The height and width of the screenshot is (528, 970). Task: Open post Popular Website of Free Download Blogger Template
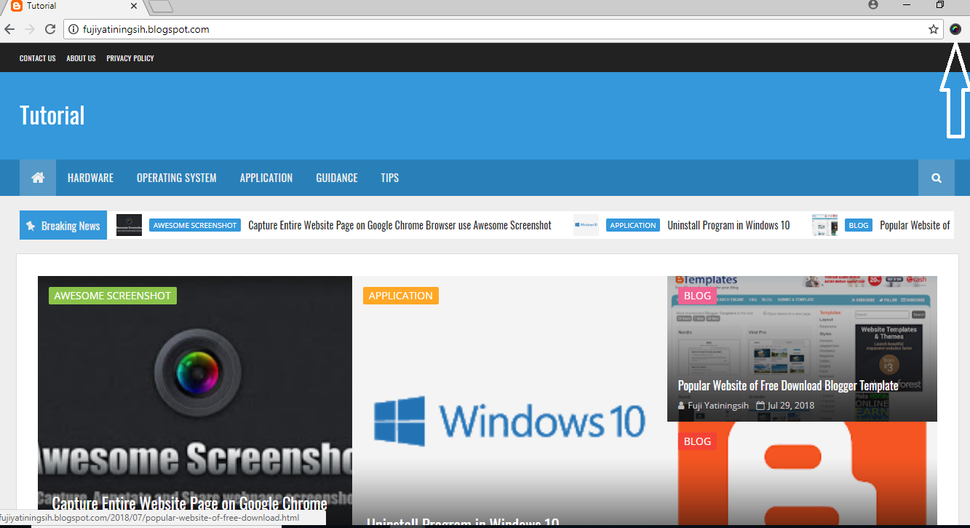point(788,385)
